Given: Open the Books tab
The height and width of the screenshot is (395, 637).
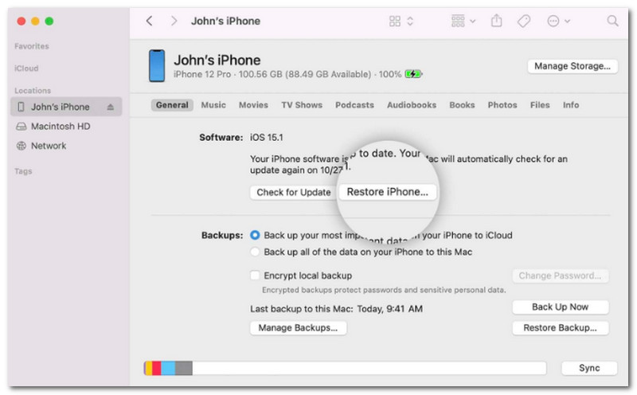Looking at the screenshot, I should pos(462,105).
